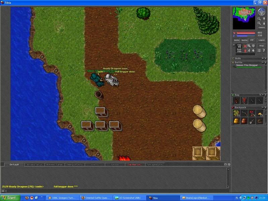Open chat channels list icon
This screenshot has width=268, height=201.
pos(225,164)
